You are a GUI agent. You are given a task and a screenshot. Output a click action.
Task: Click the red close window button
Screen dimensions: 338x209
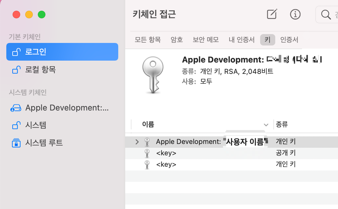coord(16,15)
